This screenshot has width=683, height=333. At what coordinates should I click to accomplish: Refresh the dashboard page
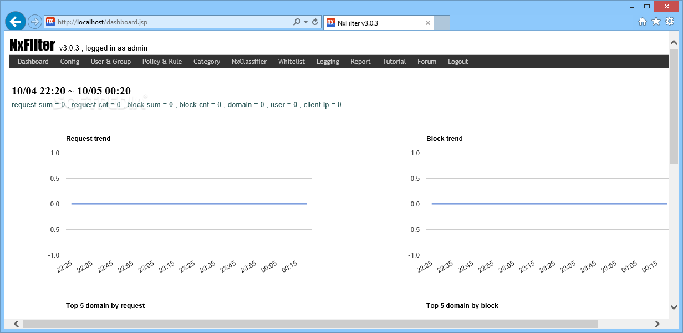pos(315,22)
